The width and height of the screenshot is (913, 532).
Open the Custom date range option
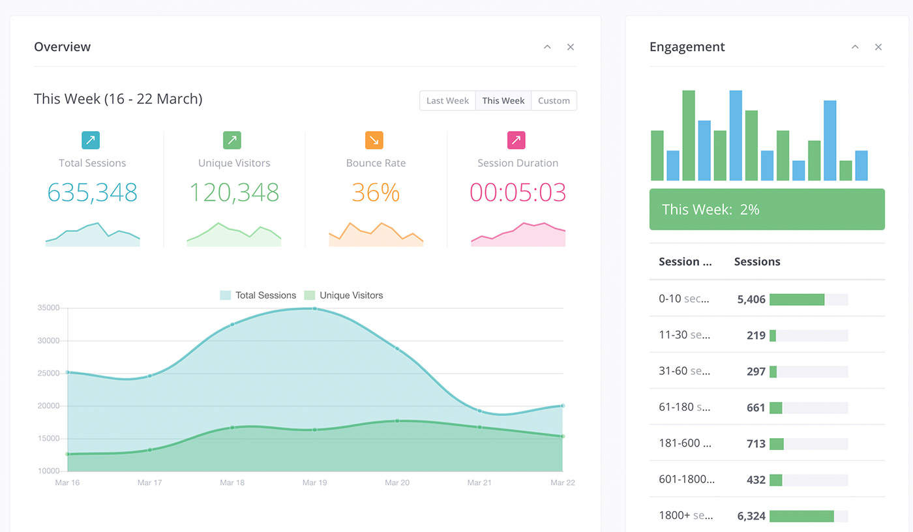(554, 100)
